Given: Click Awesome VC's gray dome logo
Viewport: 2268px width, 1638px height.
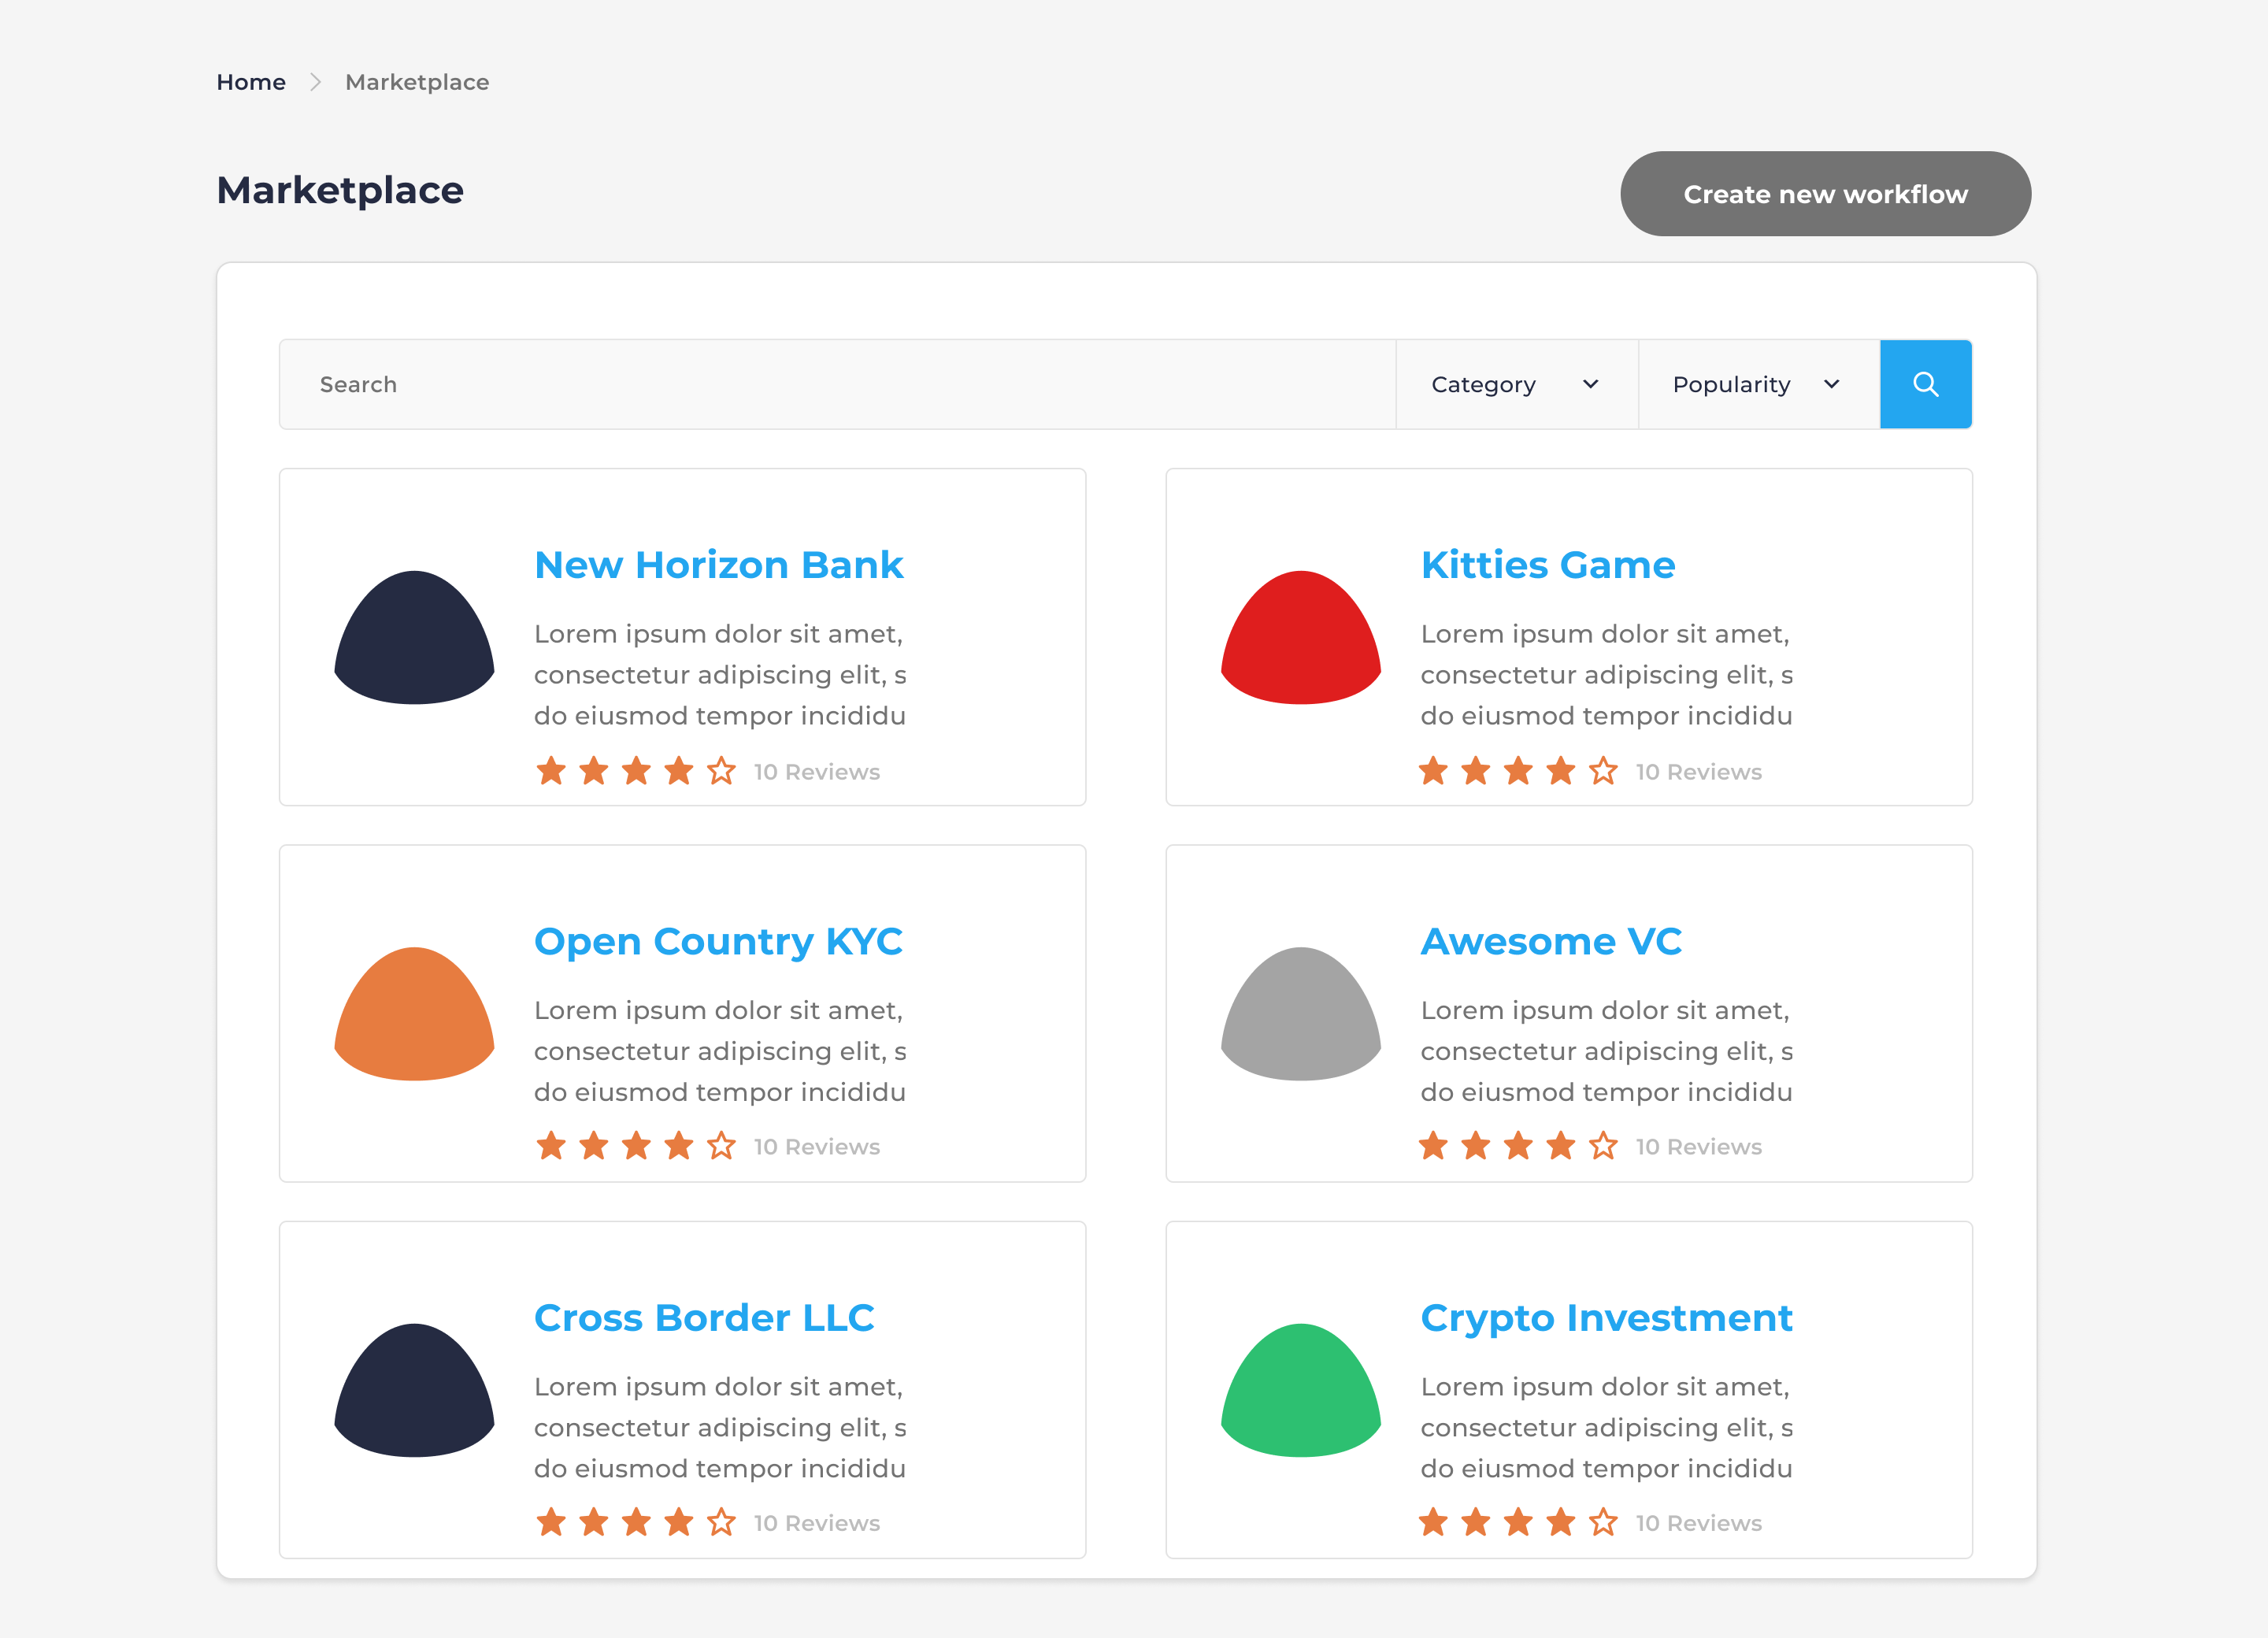Looking at the screenshot, I should 1300,1014.
